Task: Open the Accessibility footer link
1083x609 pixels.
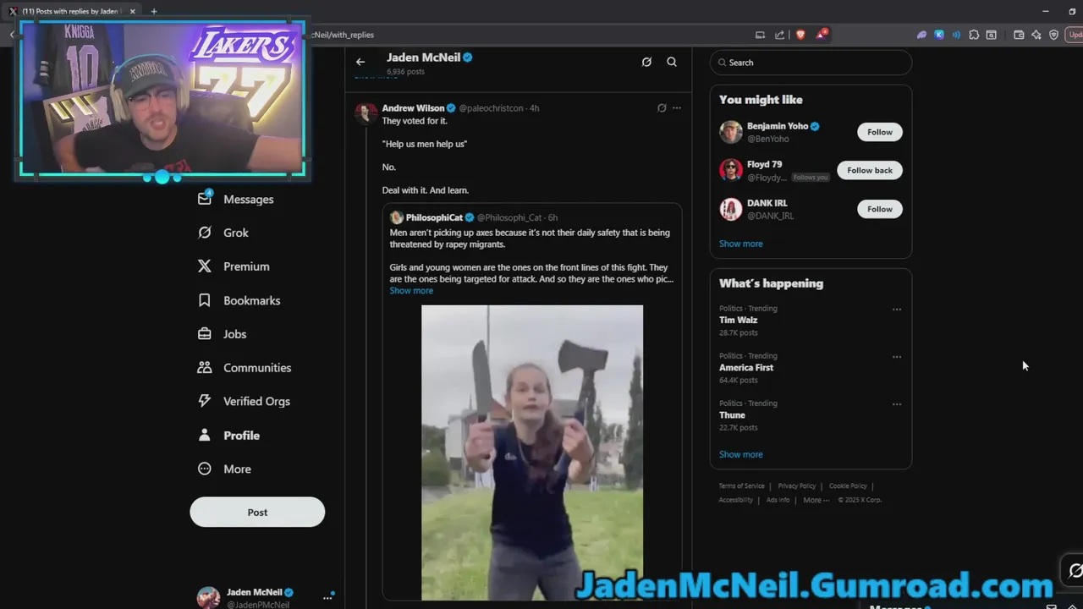Action: (x=735, y=500)
